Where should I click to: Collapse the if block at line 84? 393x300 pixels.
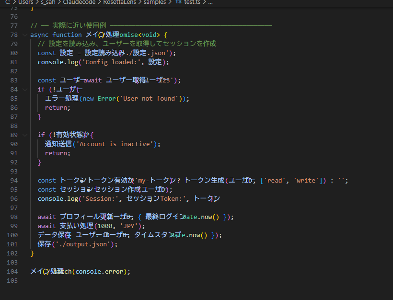pyautogui.click(x=24, y=89)
